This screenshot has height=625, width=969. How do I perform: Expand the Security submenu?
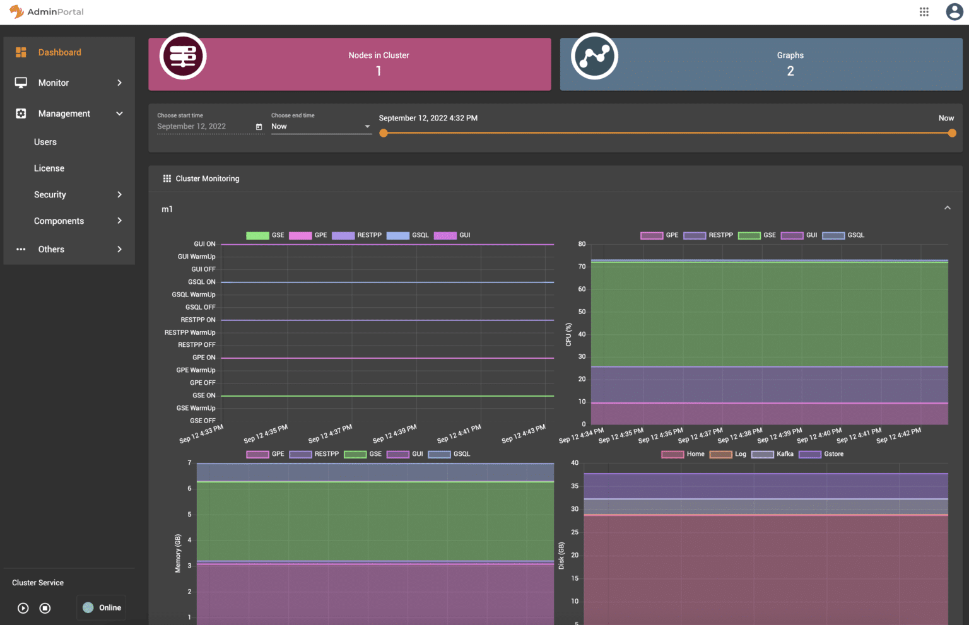[x=69, y=195]
